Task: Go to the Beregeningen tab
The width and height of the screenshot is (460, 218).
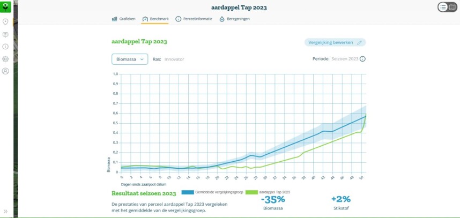Action: pyautogui.click(x=234, y=19)
